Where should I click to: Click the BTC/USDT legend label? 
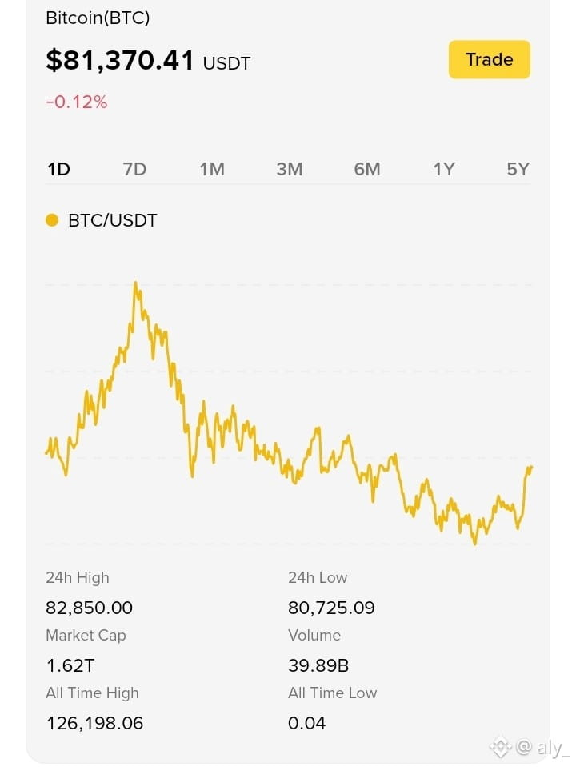click(113, 221)
